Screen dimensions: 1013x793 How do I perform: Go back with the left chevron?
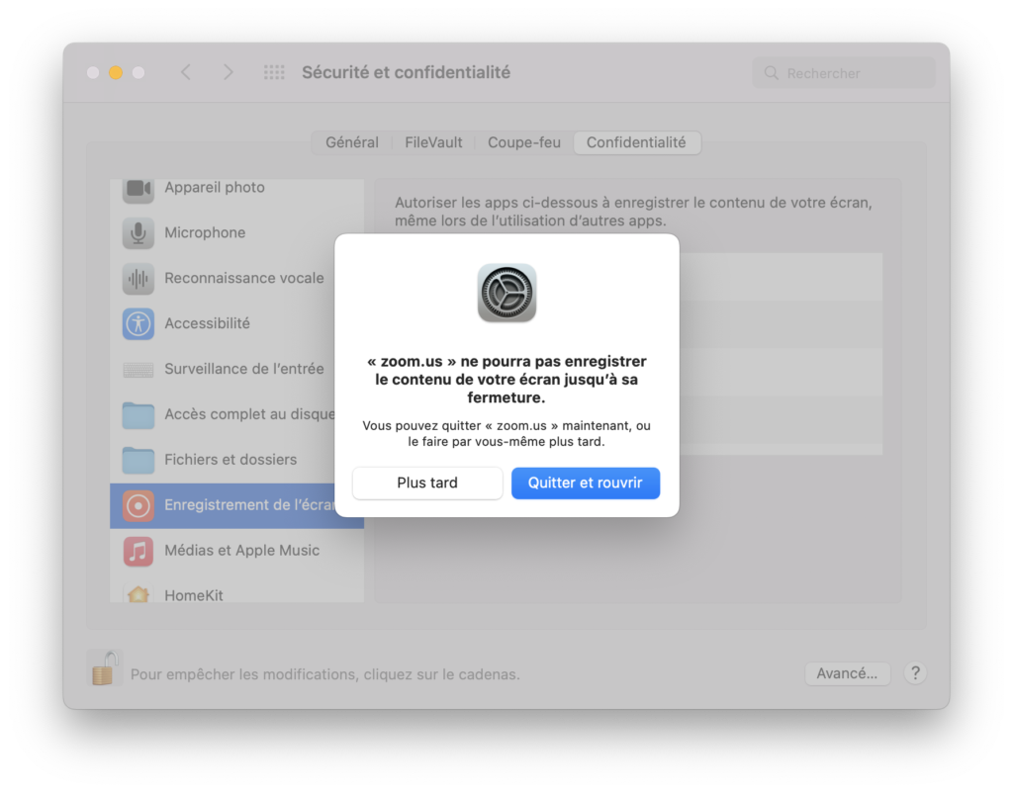[x=186, y=72]
